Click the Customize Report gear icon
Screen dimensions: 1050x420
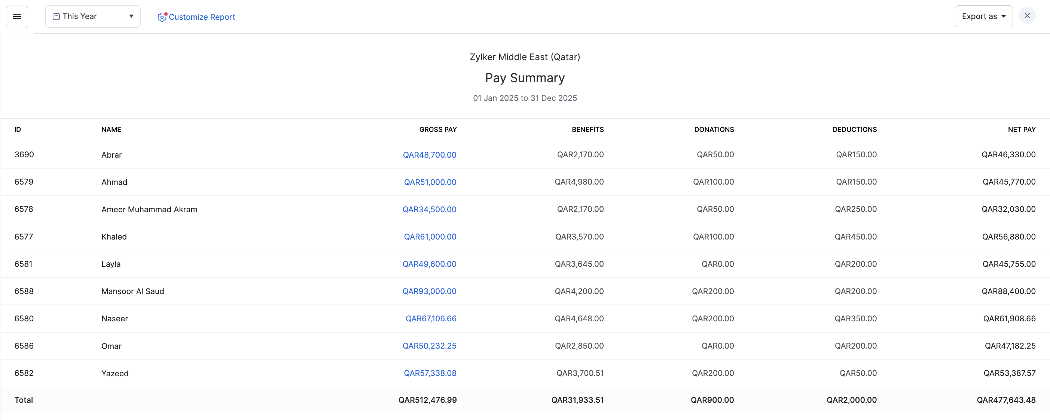coord(162,17)
